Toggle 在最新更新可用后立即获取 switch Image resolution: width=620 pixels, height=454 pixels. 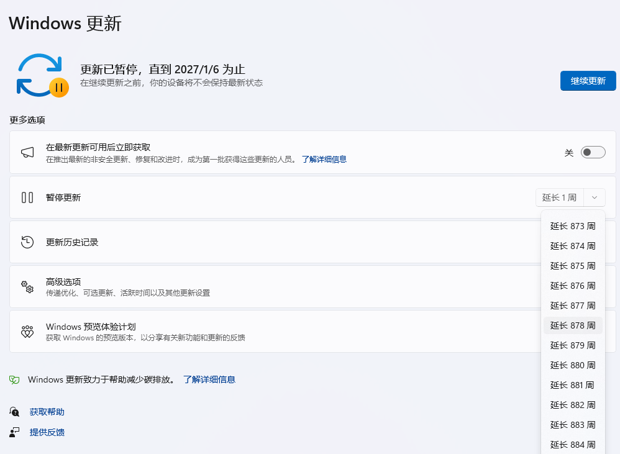[x=593, y=153]
